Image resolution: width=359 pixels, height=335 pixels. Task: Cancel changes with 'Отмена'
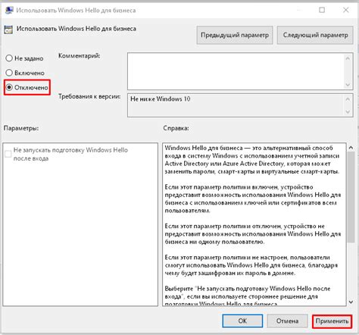(x=287, y=321)
